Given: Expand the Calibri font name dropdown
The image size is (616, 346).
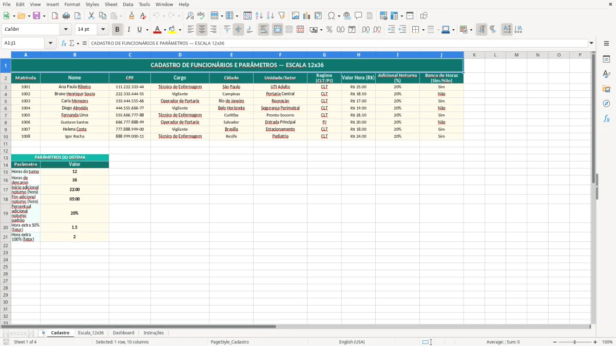Looking at the screenshot, I should (66, 30).
